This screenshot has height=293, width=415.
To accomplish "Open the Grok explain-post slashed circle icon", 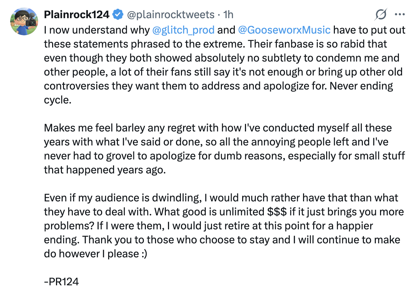I will (381, 15).
